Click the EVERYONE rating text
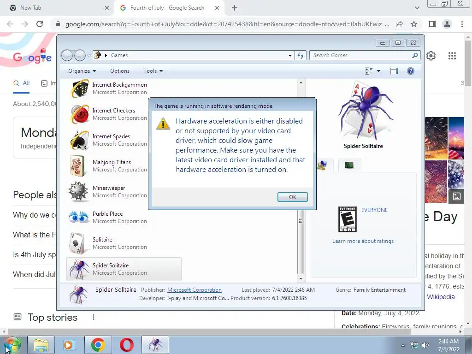Image resolution: width=472 pixels, height=354 pixels. (374, 210)
